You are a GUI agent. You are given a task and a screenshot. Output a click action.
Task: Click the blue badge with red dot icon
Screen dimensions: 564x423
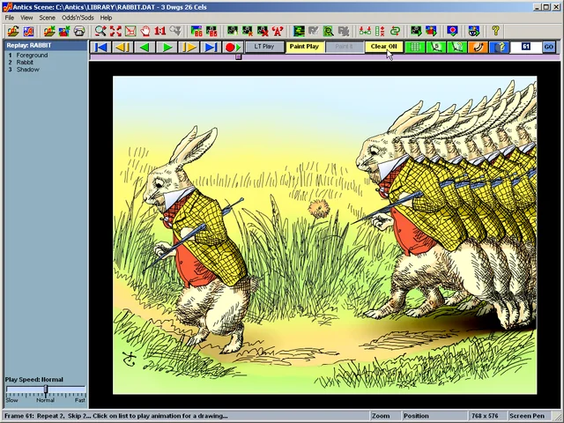click(x=452, y=32)
